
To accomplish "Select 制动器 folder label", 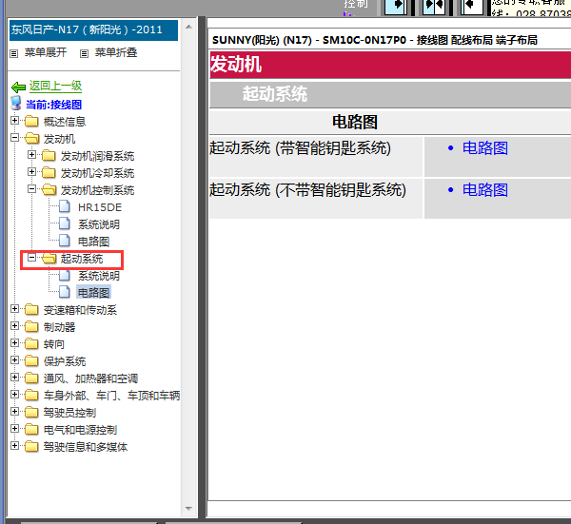I will [x=59, y=327].
